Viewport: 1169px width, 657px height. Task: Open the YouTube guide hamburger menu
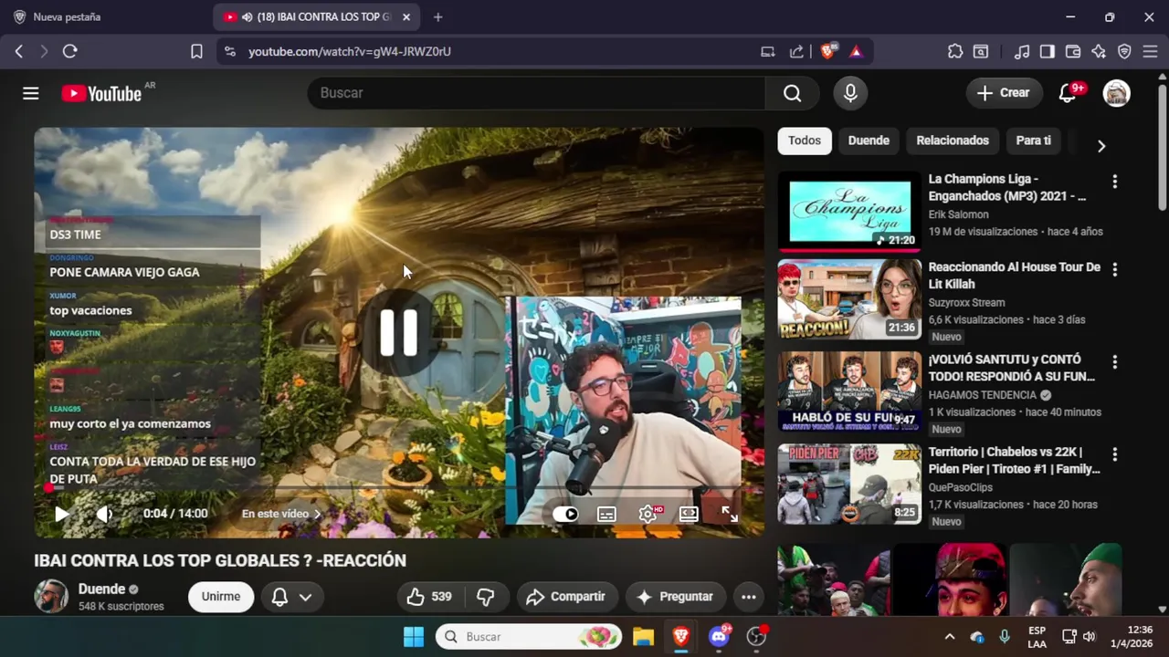pyautogui.click(x=31, y=93)
